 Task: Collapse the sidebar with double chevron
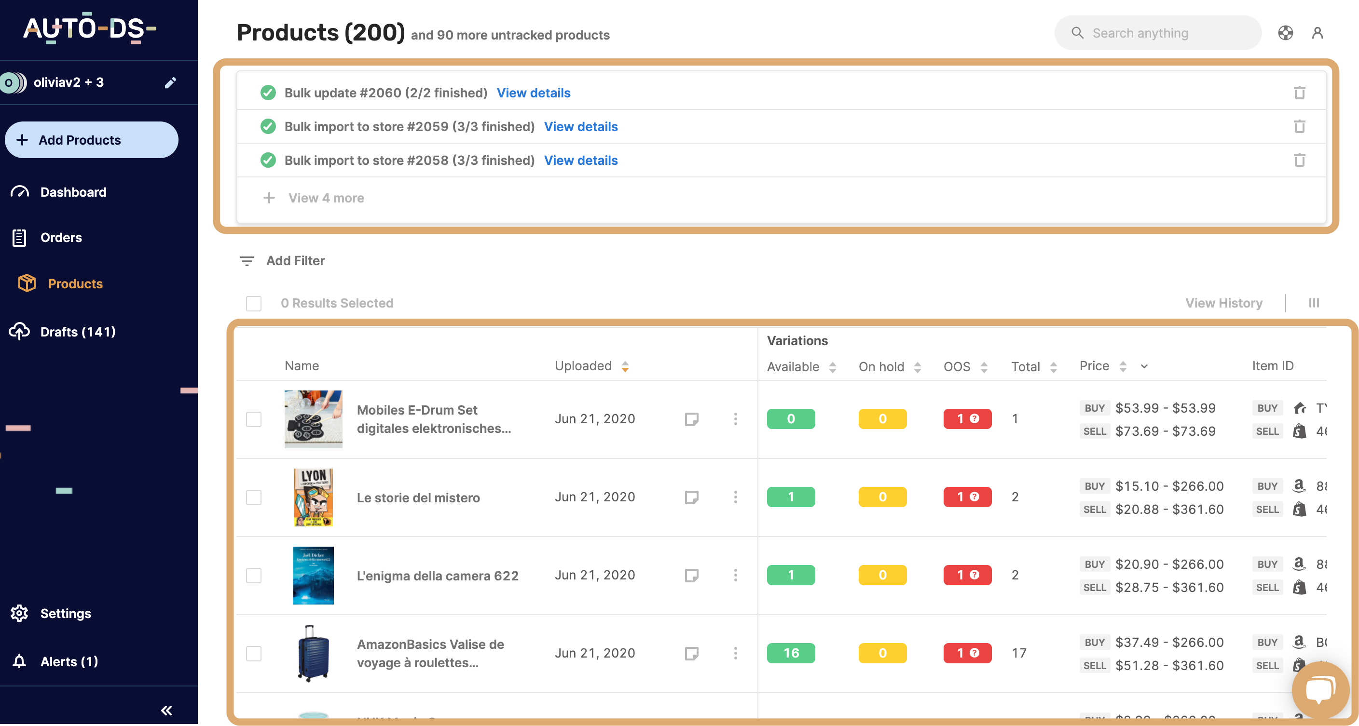pyautogui.click(x=166, y=710)
